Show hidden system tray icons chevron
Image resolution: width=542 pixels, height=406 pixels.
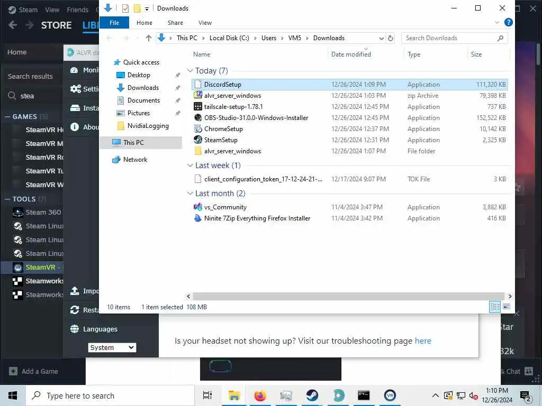click(x=436, y=395)
